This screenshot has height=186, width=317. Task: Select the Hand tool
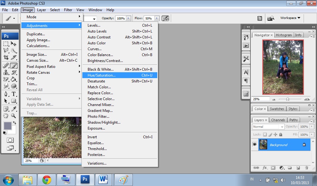pos(6,116)
